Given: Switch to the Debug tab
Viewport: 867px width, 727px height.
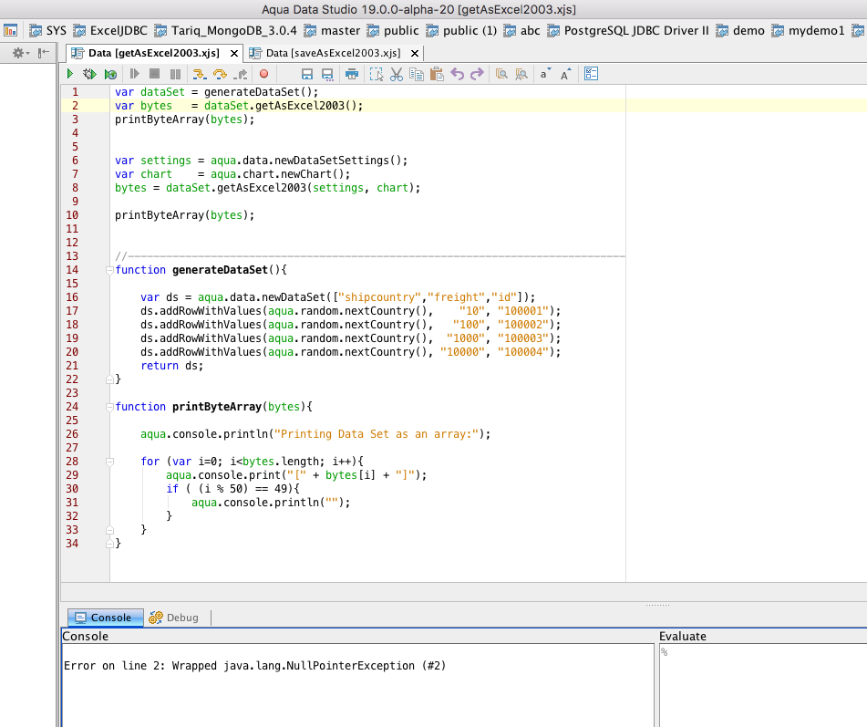Looking at the screenshot, I should coord(173,618).
